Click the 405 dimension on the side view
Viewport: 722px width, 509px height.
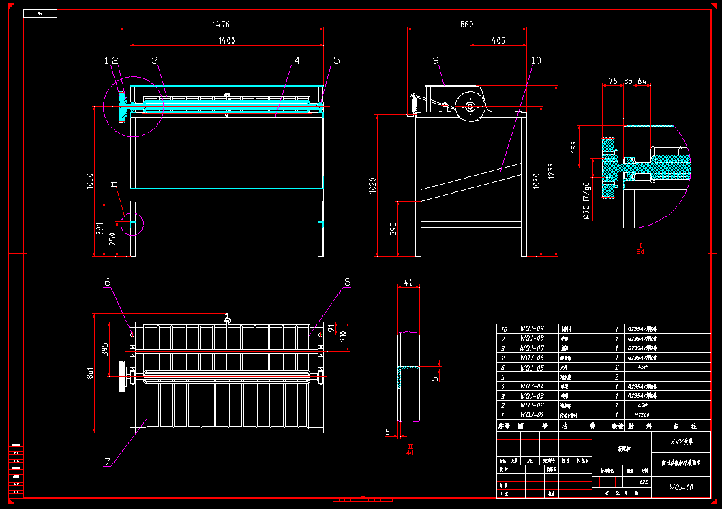click(498, 40)
